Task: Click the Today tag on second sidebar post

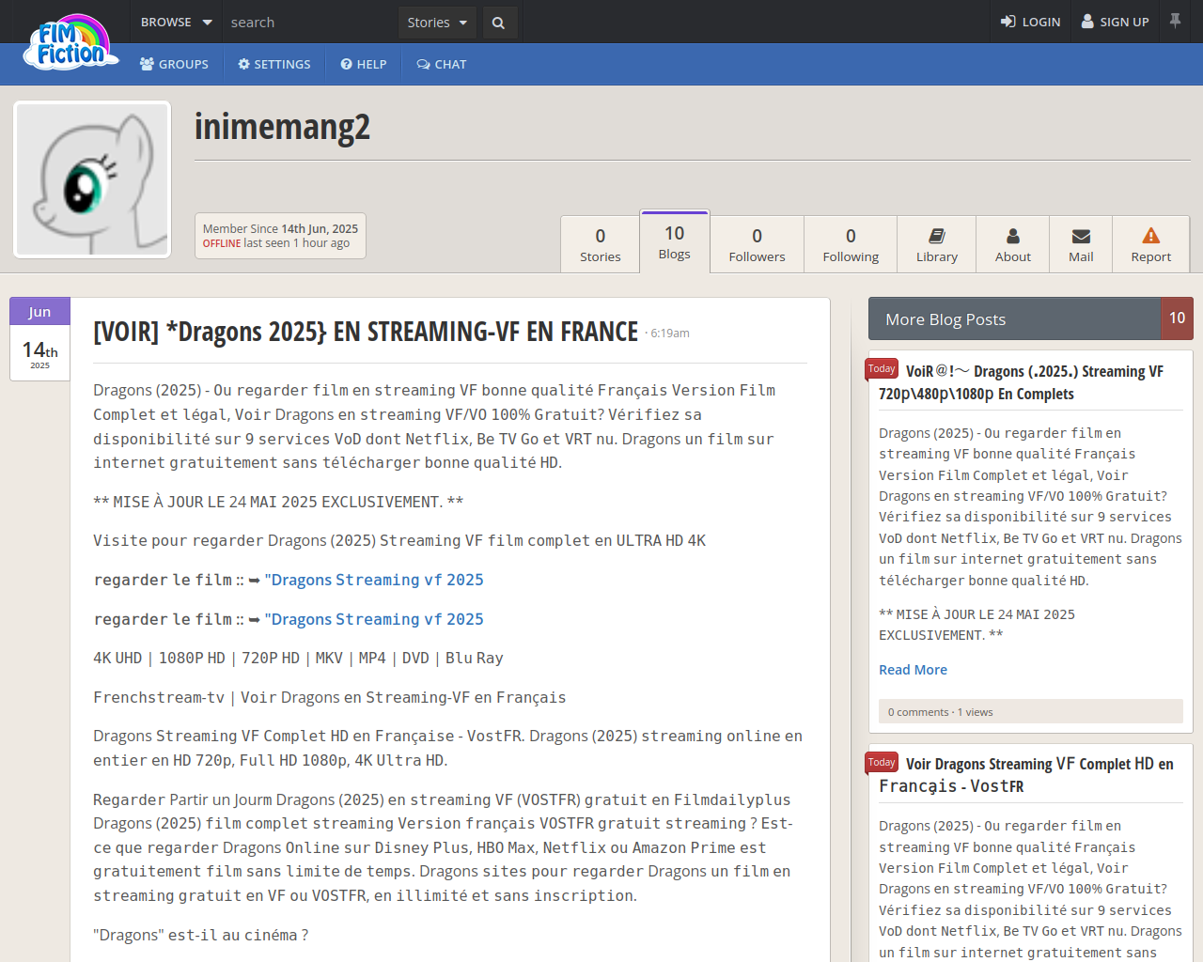Action: (882, 762)
